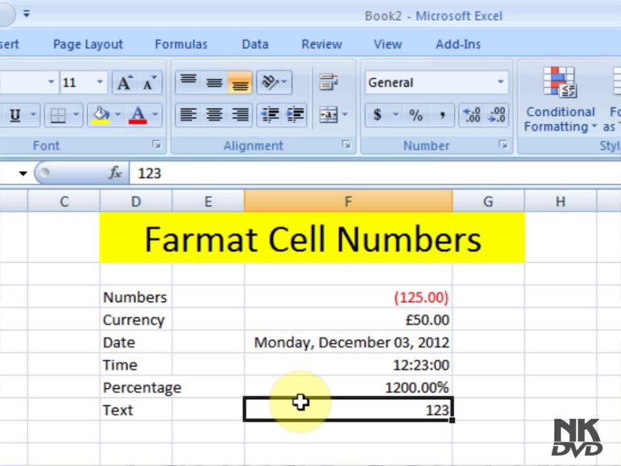This screenshot has height=466, width=621.
Task: Apply Percent Style format
Action: tap(415, 115)
